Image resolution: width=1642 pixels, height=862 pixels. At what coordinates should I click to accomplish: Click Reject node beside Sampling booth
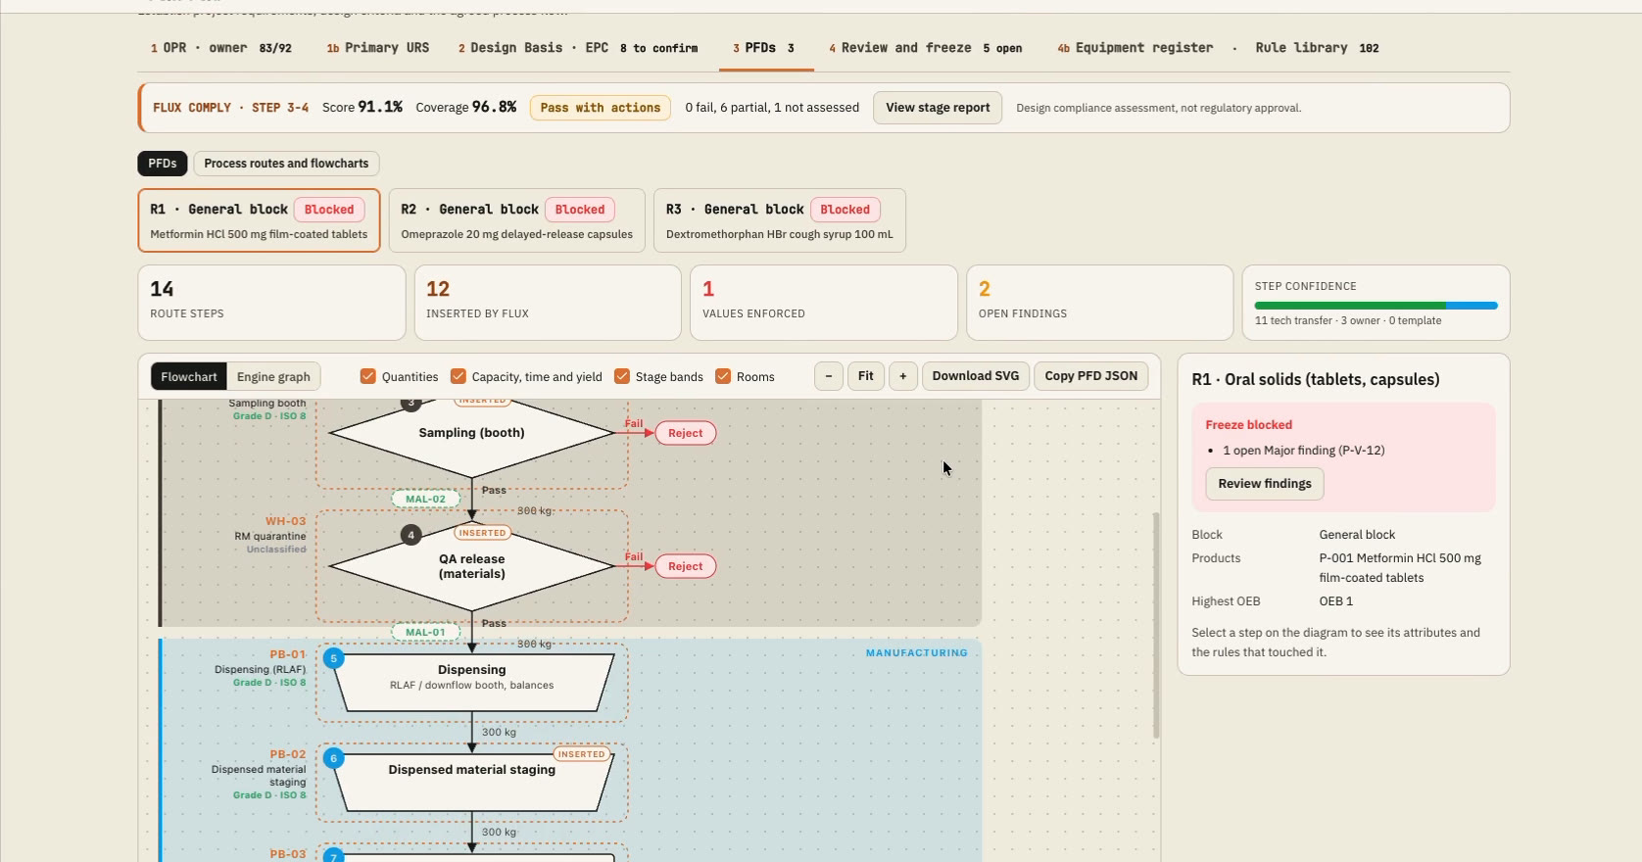tap(686, 433)
